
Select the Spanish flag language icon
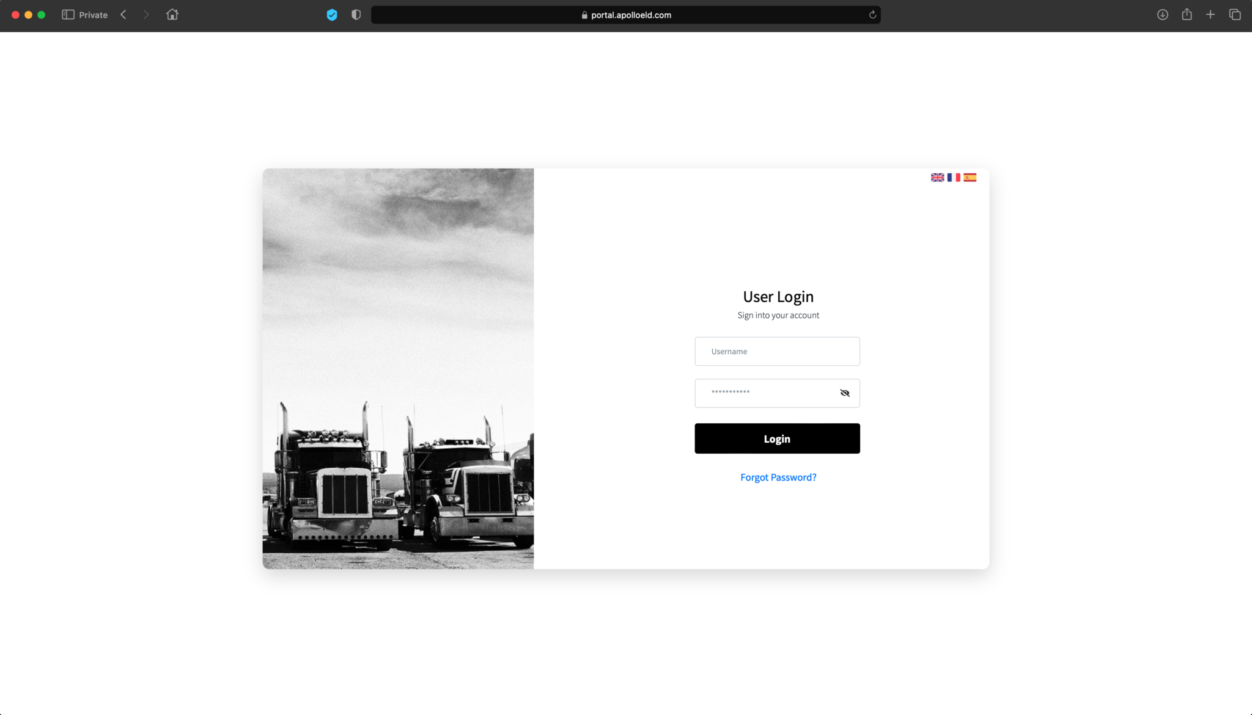click(970, 177)
